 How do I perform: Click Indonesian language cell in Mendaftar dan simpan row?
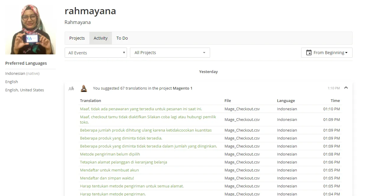tap(287, 178)
